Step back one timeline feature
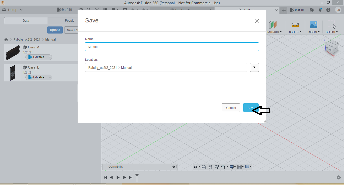The image size is (344, 185). 112,177
